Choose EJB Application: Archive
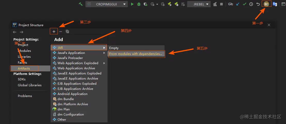The width and height of the screenshot is (286, 124). [x=79, y=89]
